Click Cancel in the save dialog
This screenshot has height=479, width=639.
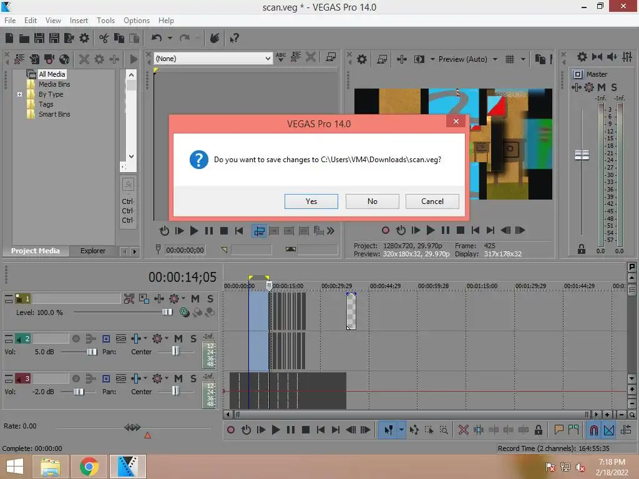(x=432, y=201)
